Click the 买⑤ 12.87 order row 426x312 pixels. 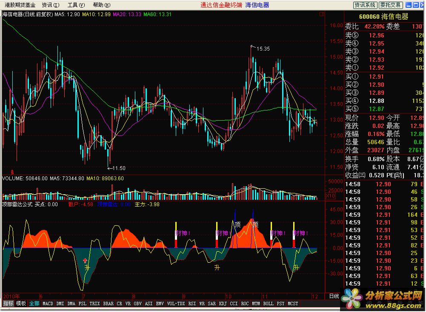pos(384,109)
